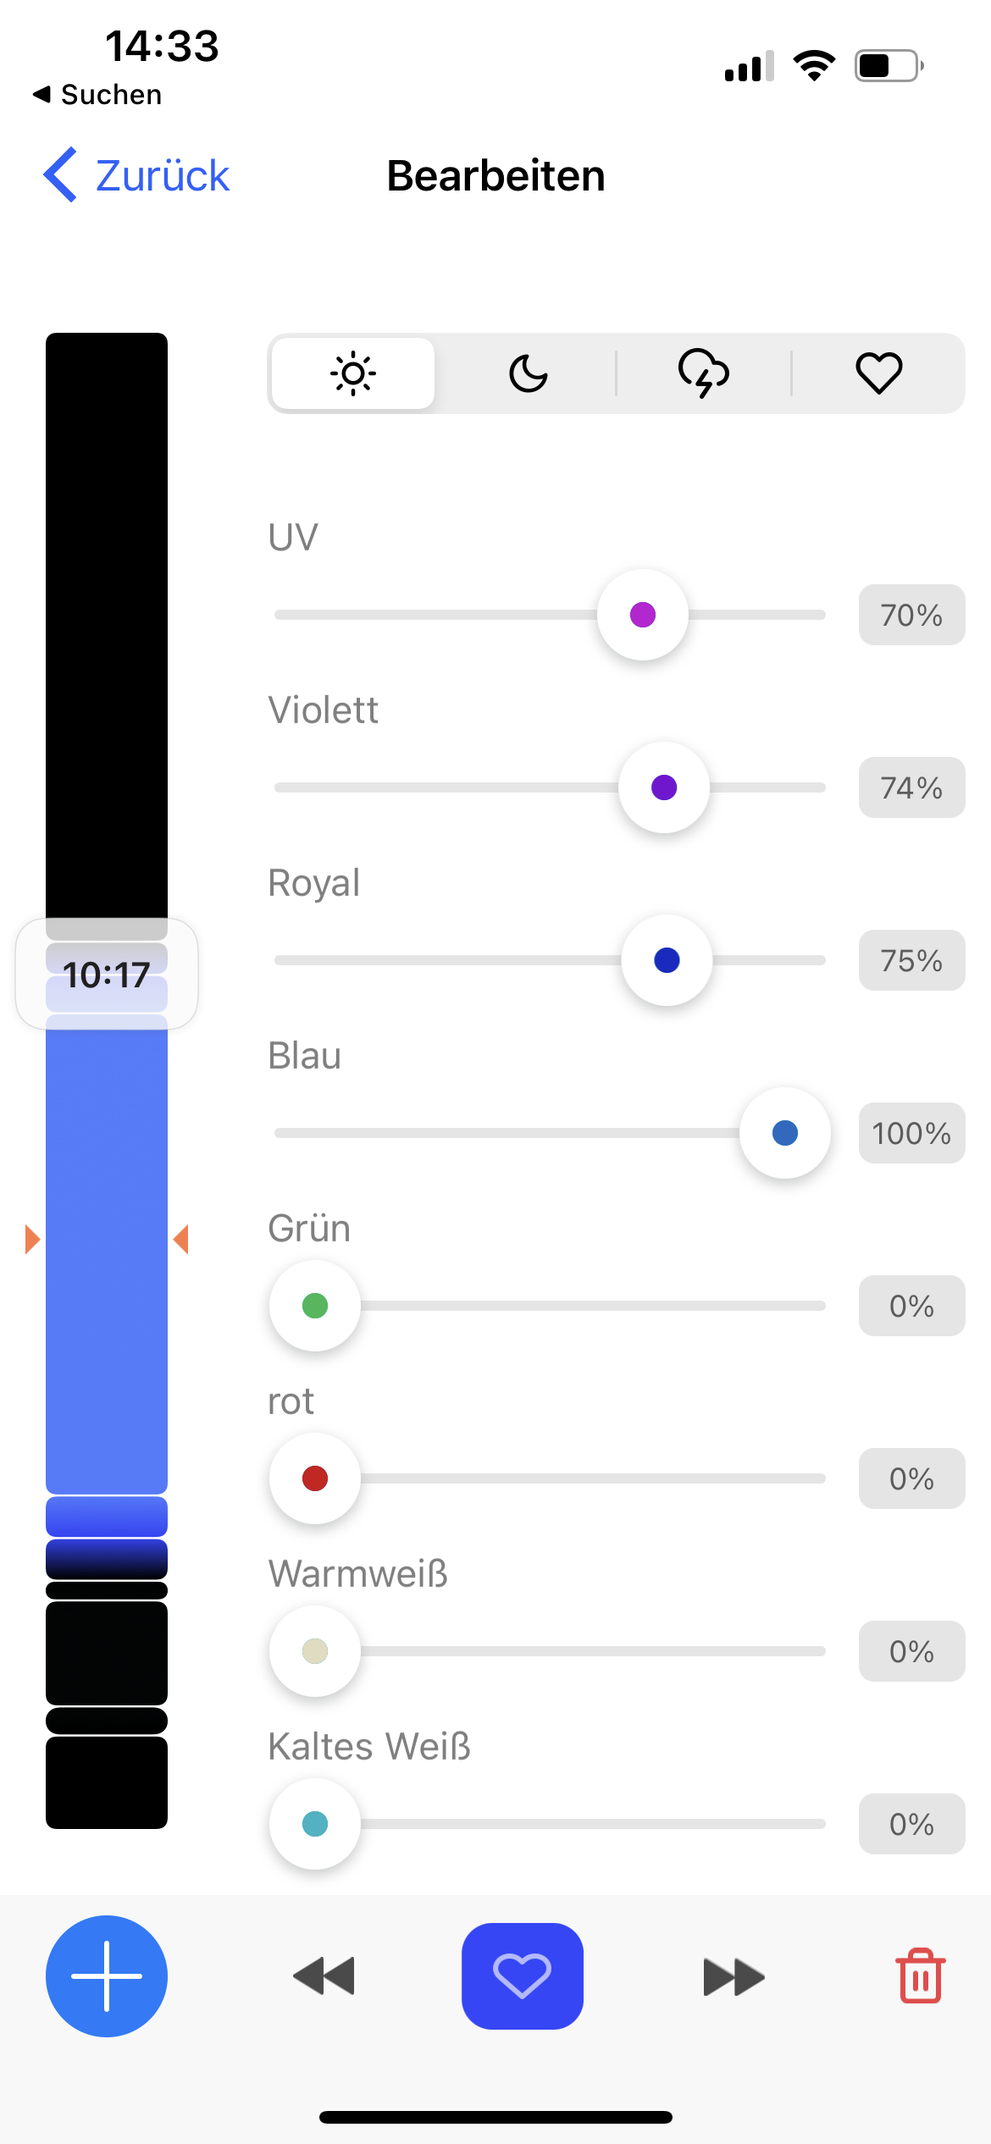
Task: Tap the blue heart favorite button
Action: click(x=523, y=1975)
